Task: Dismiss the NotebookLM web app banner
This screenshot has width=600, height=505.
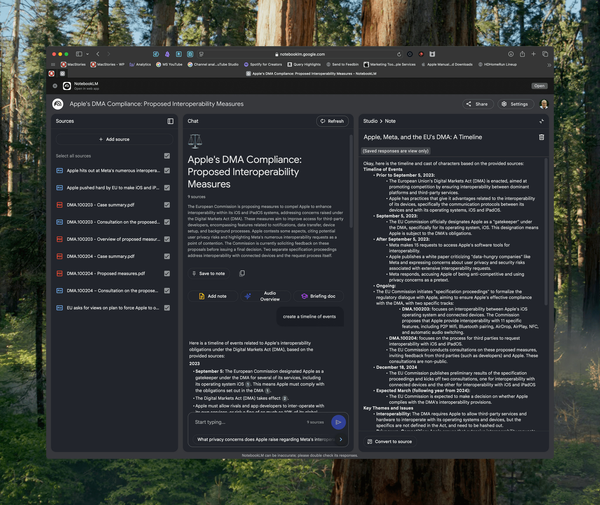Action: pos(55,86)
